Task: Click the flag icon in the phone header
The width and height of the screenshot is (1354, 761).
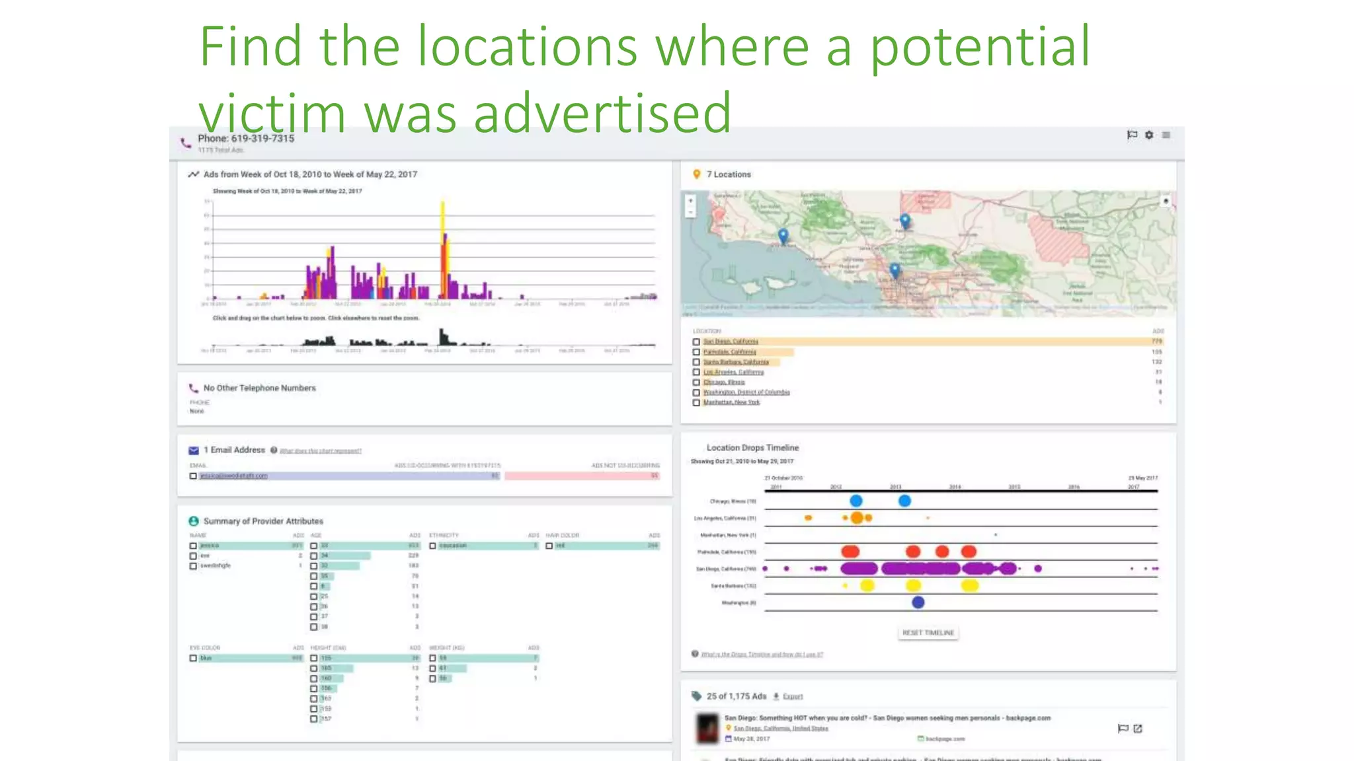Action: [x=1132, y=135]
